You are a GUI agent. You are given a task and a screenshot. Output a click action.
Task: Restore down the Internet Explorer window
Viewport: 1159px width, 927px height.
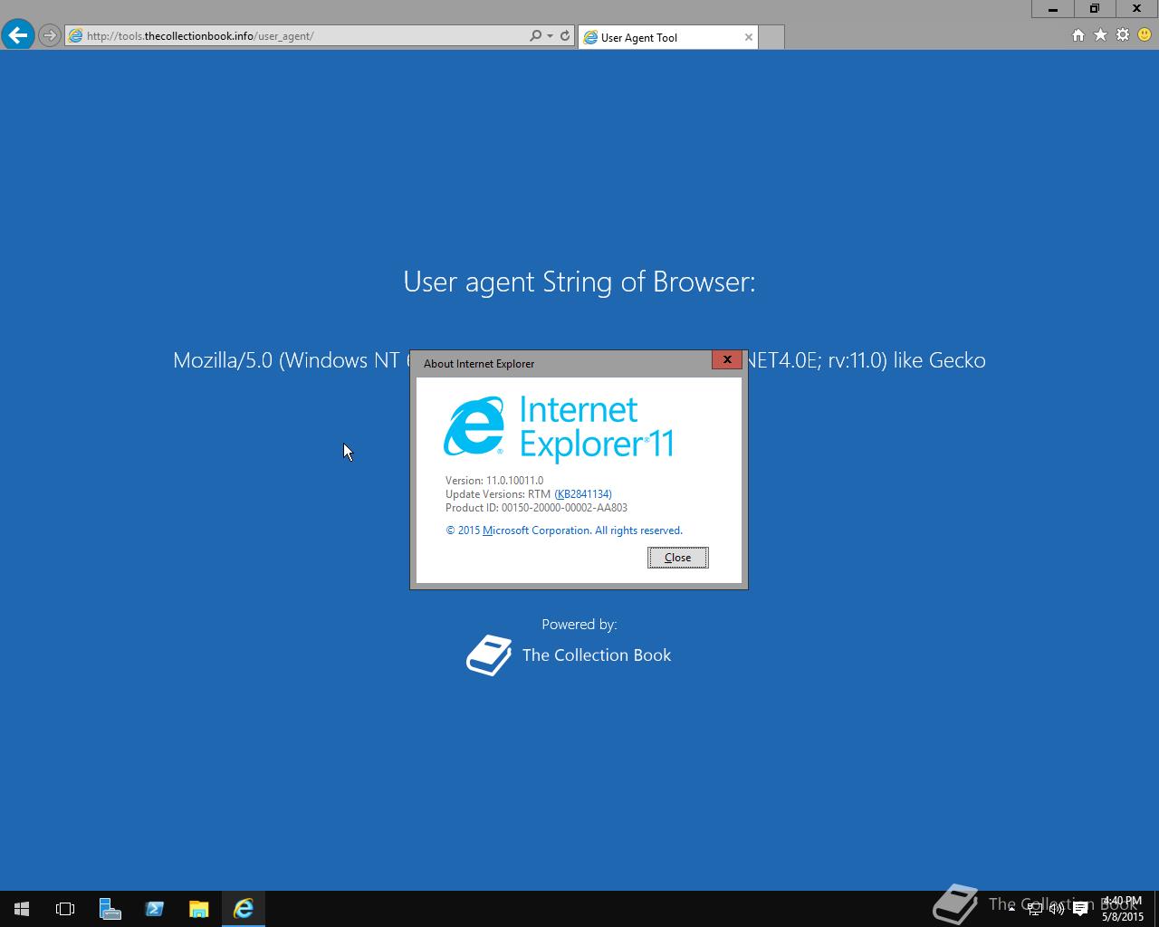tap(1095, 8)
